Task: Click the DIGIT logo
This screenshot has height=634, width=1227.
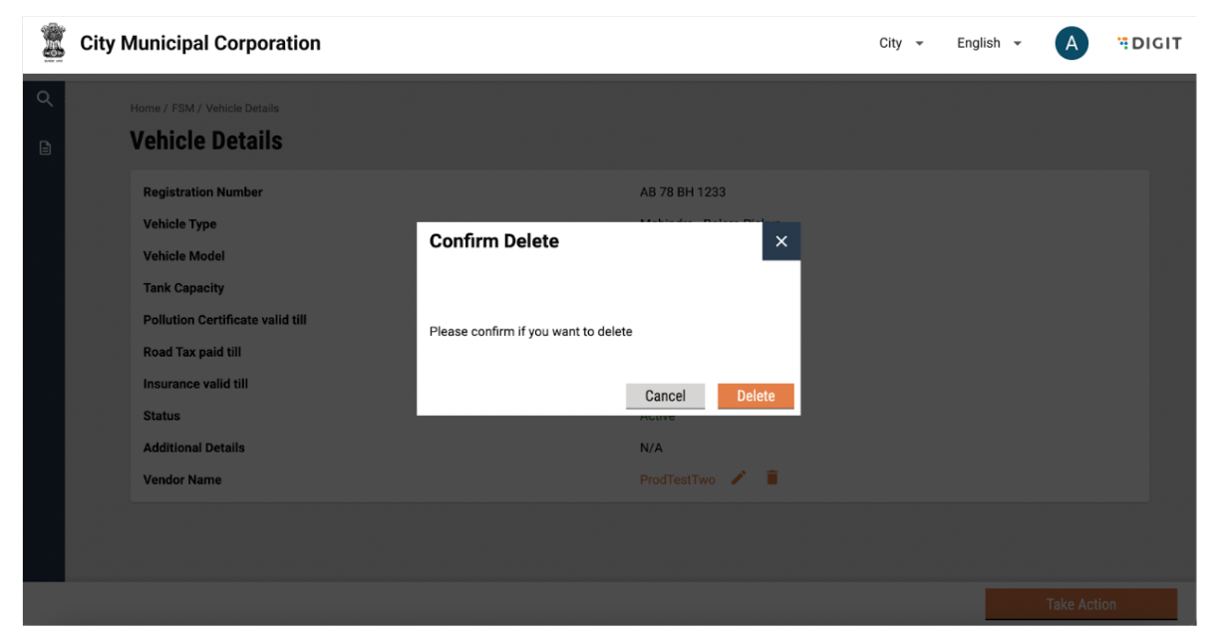Action: 1149,43
